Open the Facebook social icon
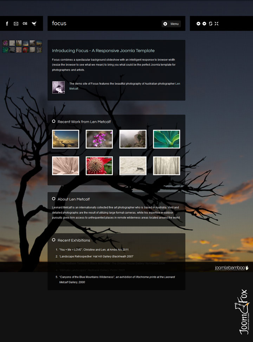Viewport: 253px width, 342px height. click(x=7, y=24)
